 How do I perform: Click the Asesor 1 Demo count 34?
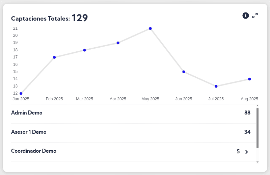[247, 132]
